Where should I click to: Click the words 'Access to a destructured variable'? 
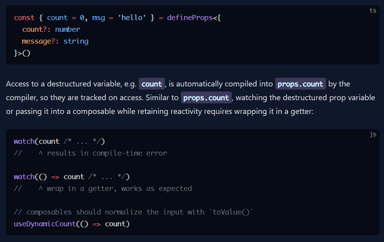[x=64, y=84]
